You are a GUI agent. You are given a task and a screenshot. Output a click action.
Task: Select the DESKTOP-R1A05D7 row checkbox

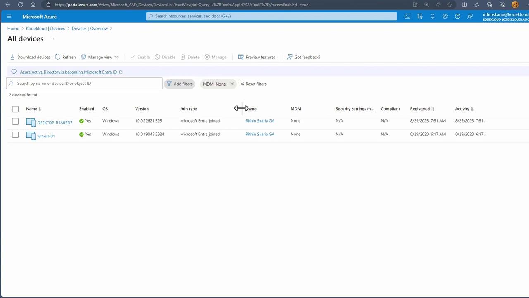[x=15, y=121]
